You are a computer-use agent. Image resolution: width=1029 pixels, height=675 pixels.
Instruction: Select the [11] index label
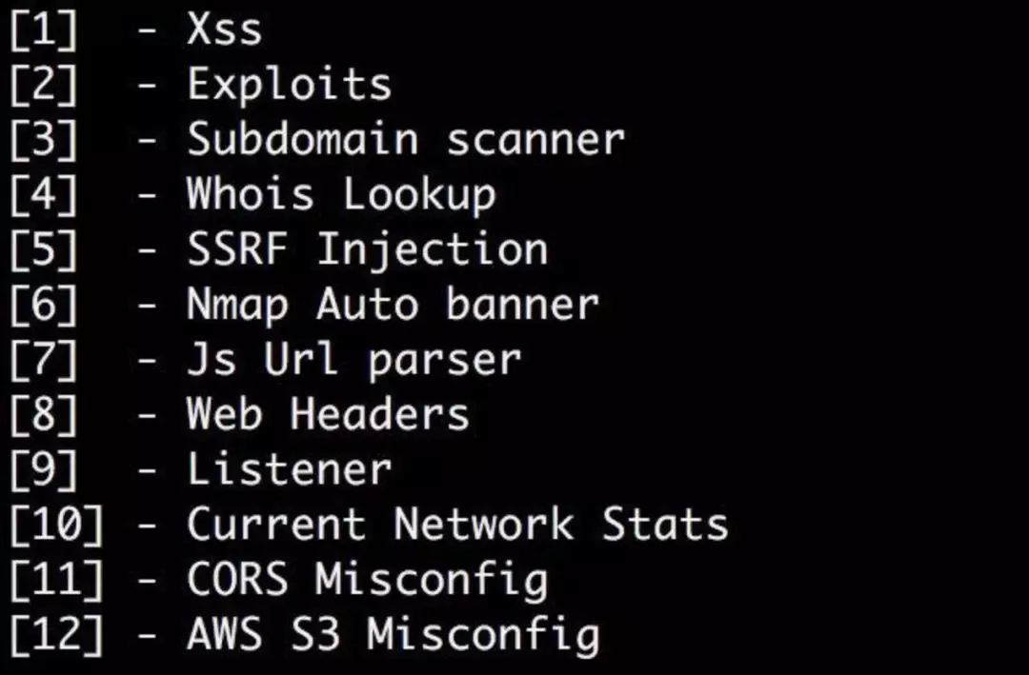57,581
